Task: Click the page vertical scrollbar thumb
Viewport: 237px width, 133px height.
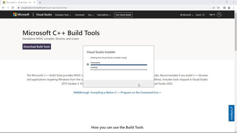Action: [236, 32]
